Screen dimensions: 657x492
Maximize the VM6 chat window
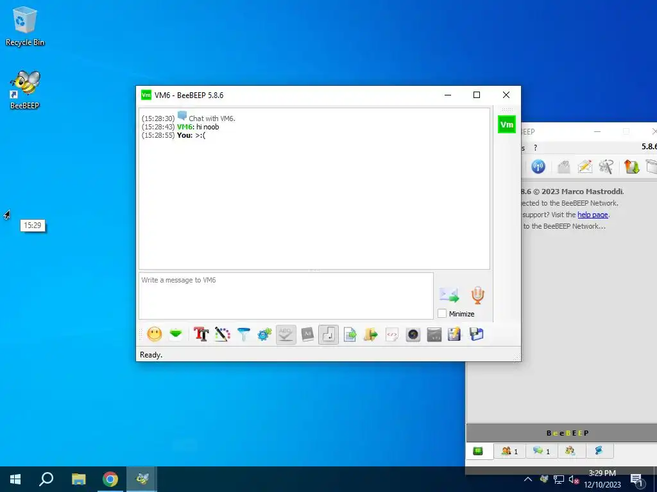(477, 95)
